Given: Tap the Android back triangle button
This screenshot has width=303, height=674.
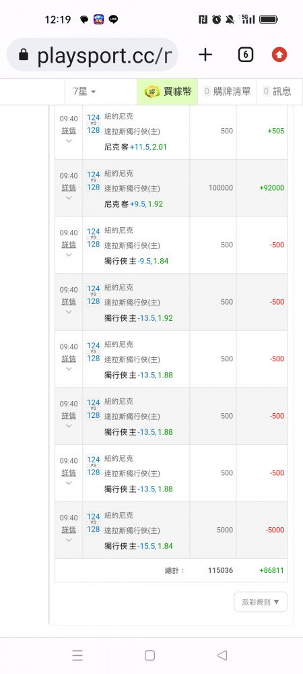Looking at the screenshot, I should pyautogui.click(x=222, y=655).
